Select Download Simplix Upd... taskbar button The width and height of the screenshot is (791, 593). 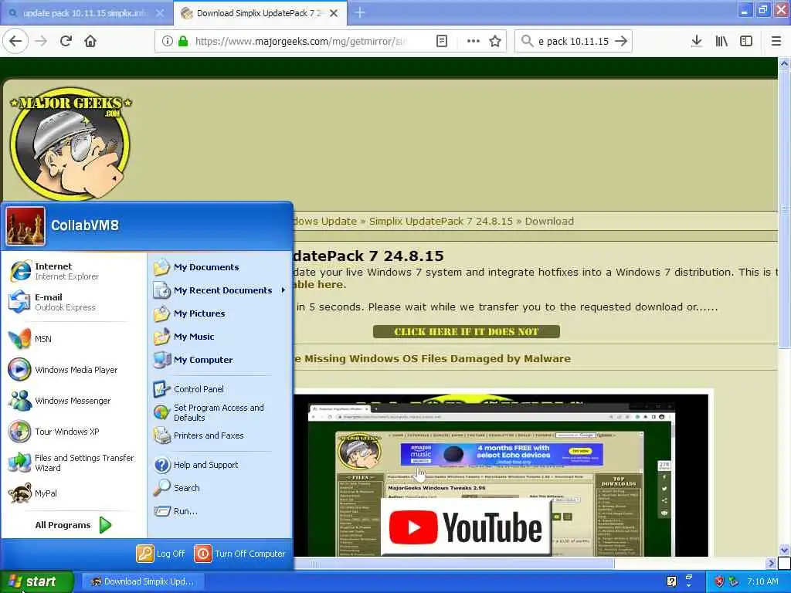[x=143, y=581]
